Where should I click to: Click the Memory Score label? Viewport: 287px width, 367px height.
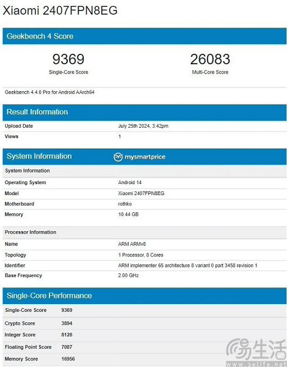pyautogui.click(x=21, y=359)
